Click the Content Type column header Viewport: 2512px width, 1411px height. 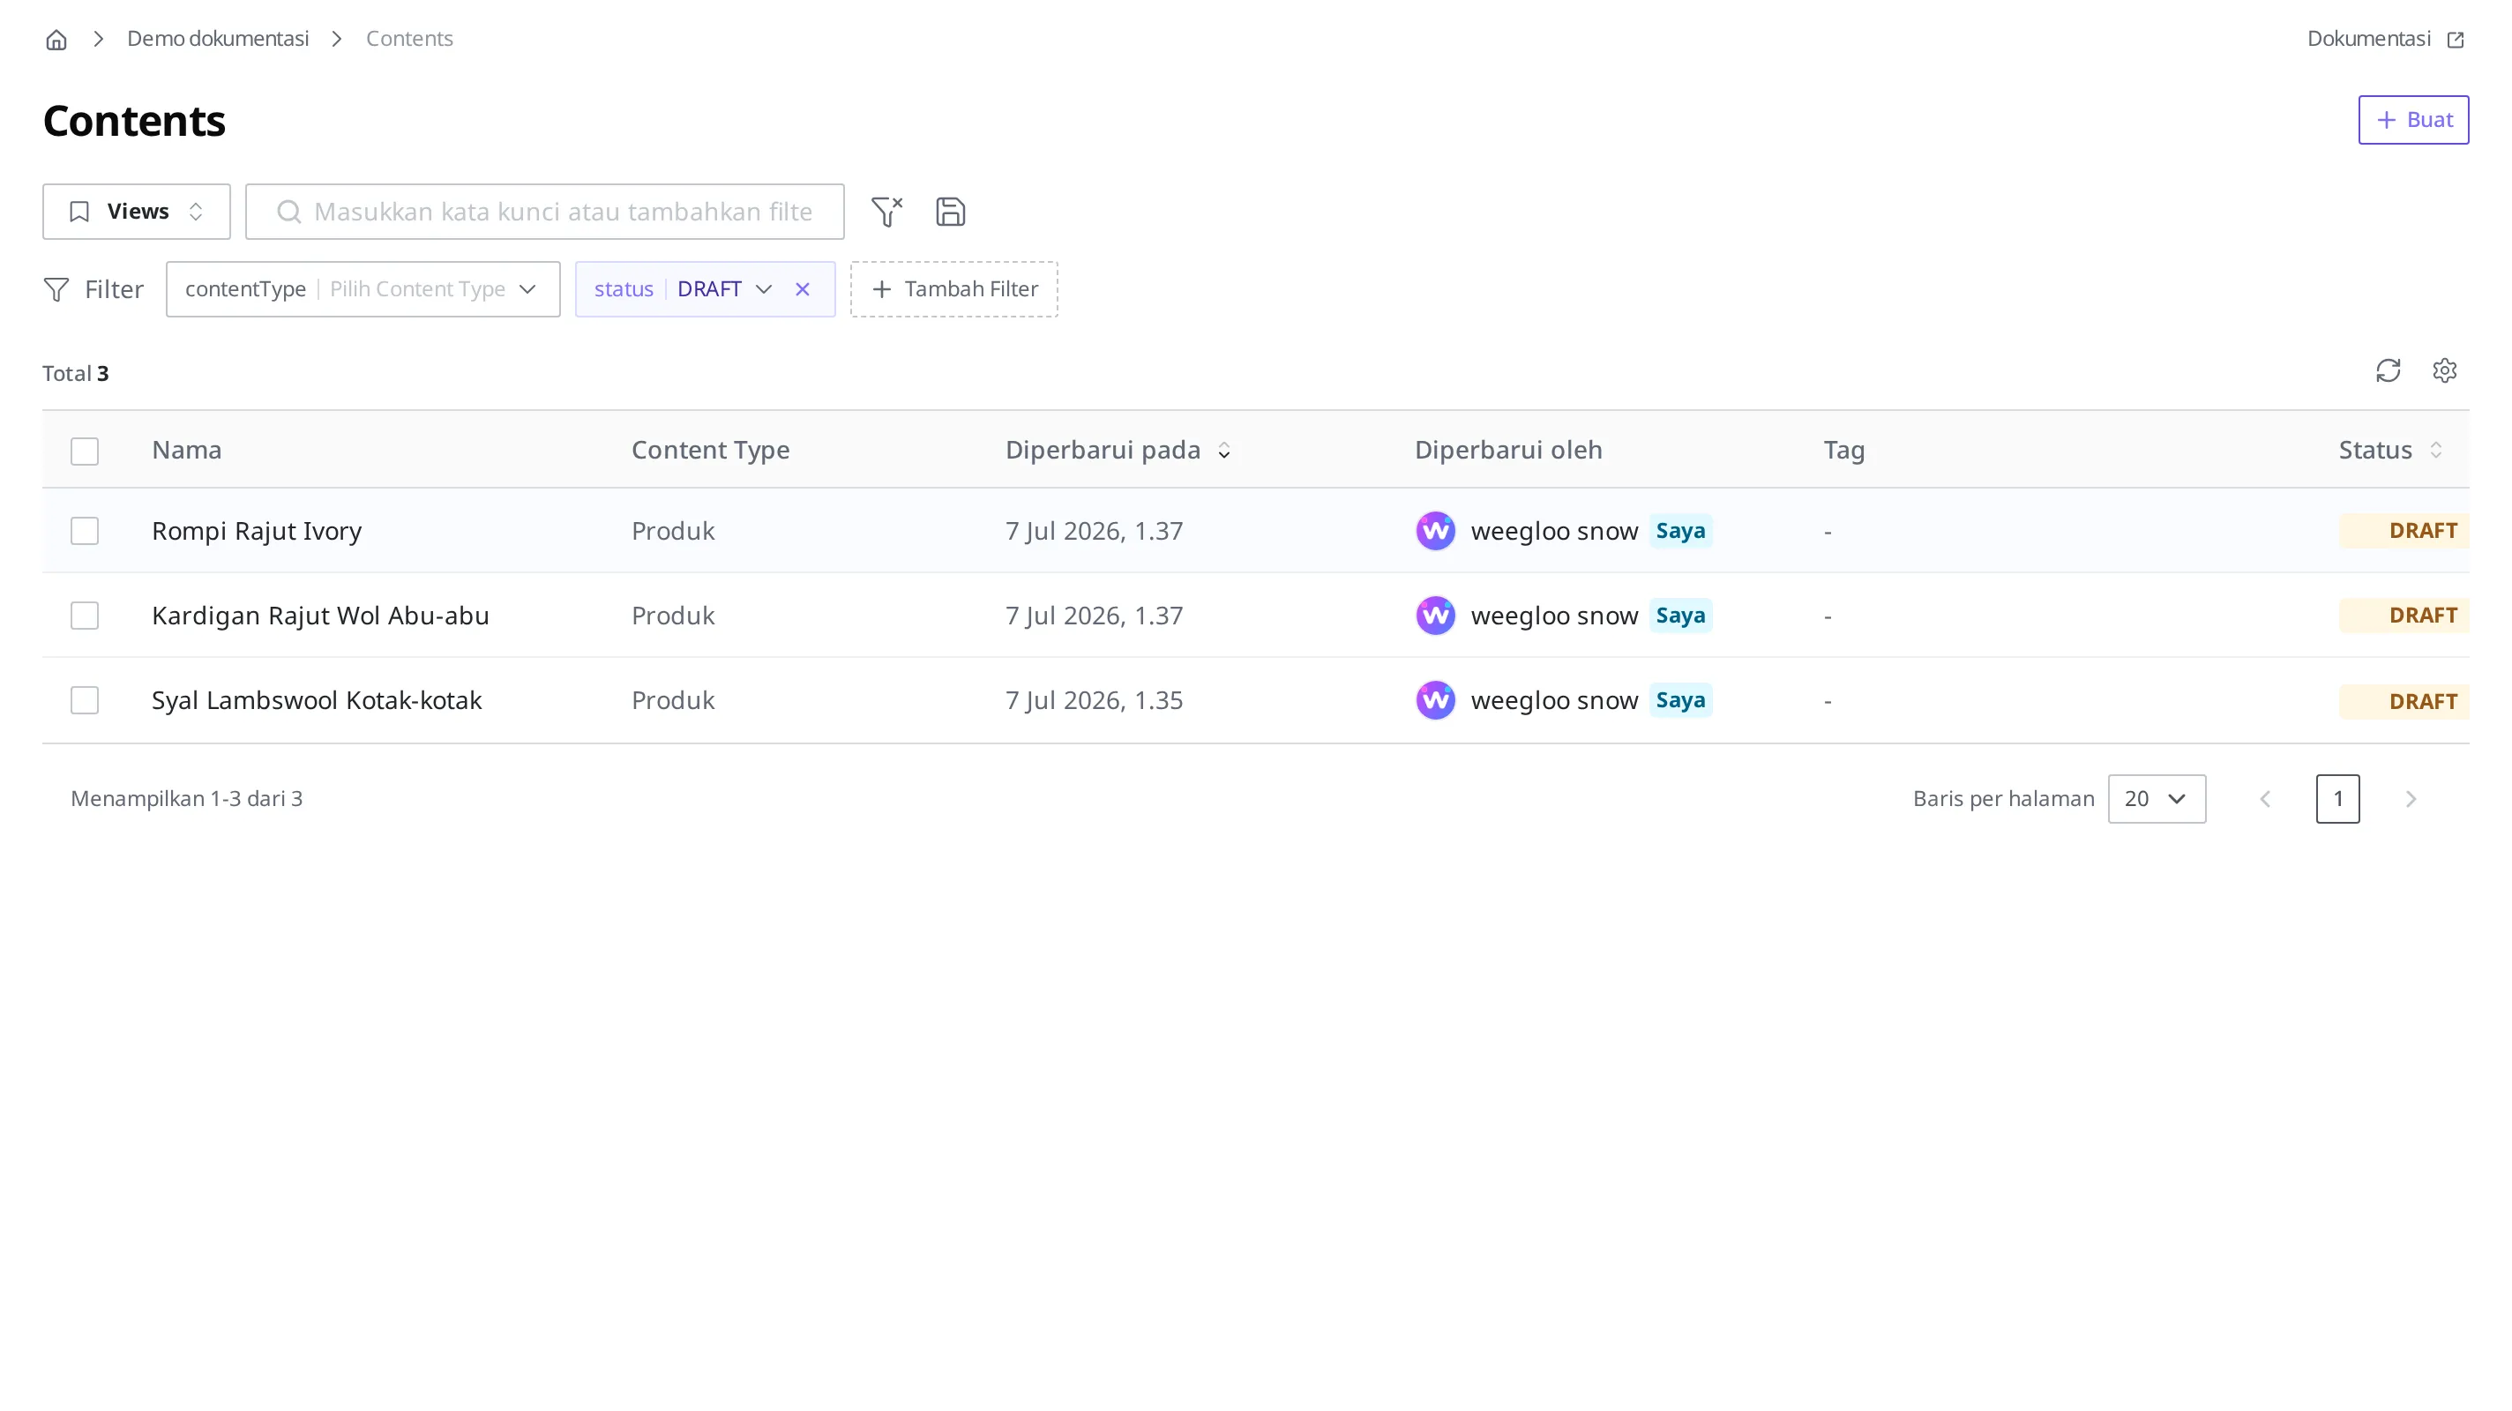point(710,451)
